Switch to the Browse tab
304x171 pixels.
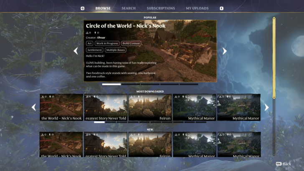pyautogui.click(x=103, y=8)
